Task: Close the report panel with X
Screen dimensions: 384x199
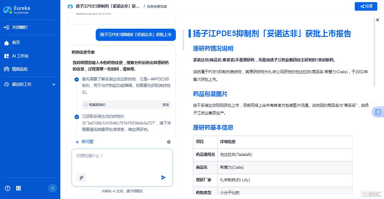Action: [x=378, y=20]
